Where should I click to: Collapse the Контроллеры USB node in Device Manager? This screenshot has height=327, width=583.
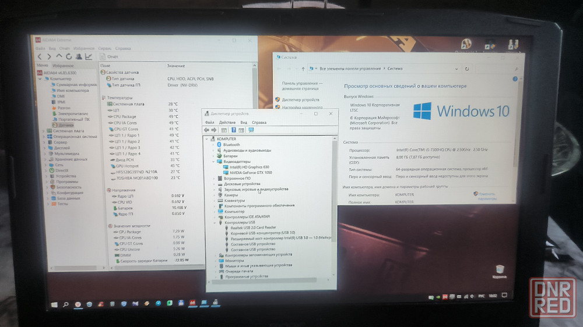click(x=215, y=222)
